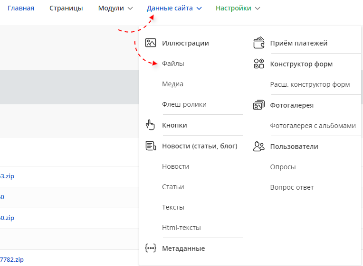Collapse the Данные сайта dropdown menu
Viewport: 363px width, 266px height.
click(174, 8)
